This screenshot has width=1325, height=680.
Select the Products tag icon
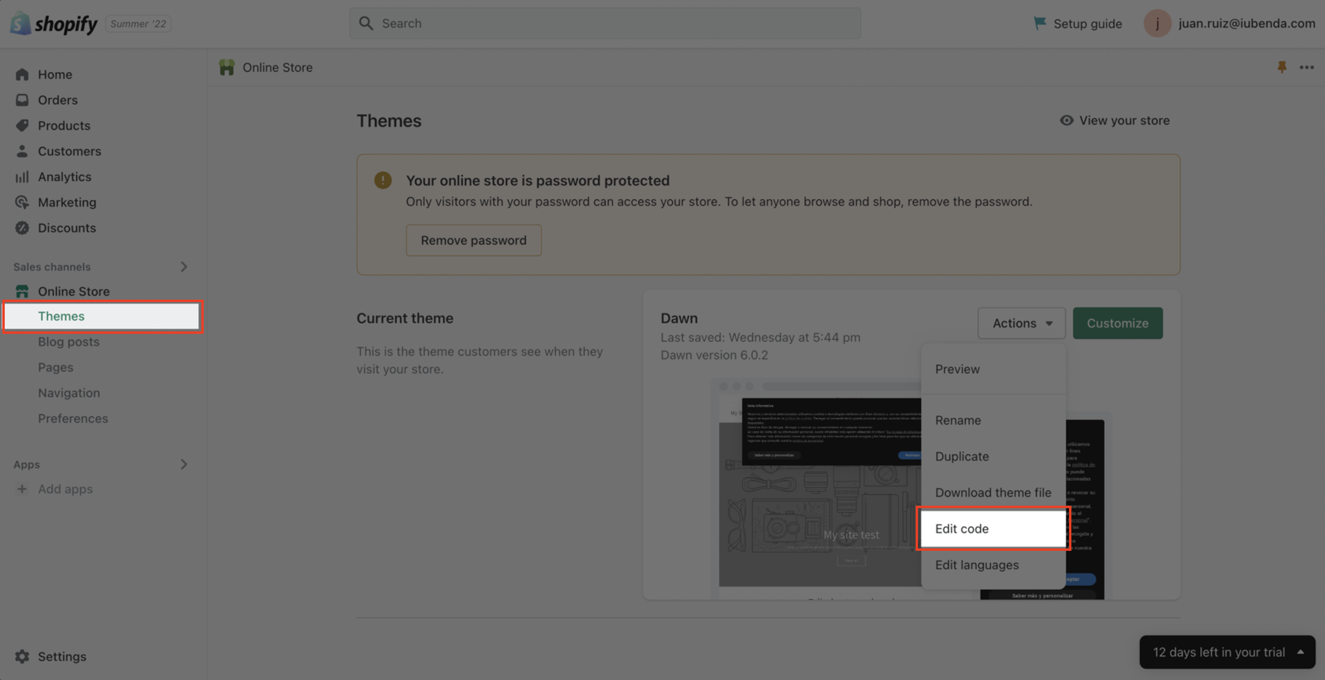[x=23, y=125]
